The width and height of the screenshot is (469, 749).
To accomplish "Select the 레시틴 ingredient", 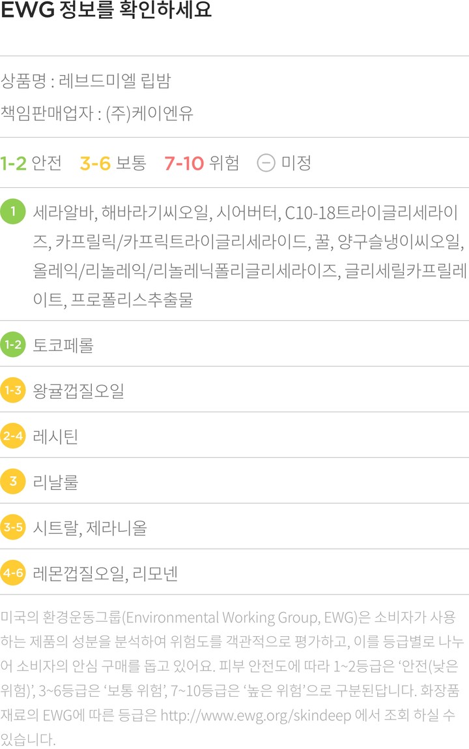I will (x=55, y=436).
